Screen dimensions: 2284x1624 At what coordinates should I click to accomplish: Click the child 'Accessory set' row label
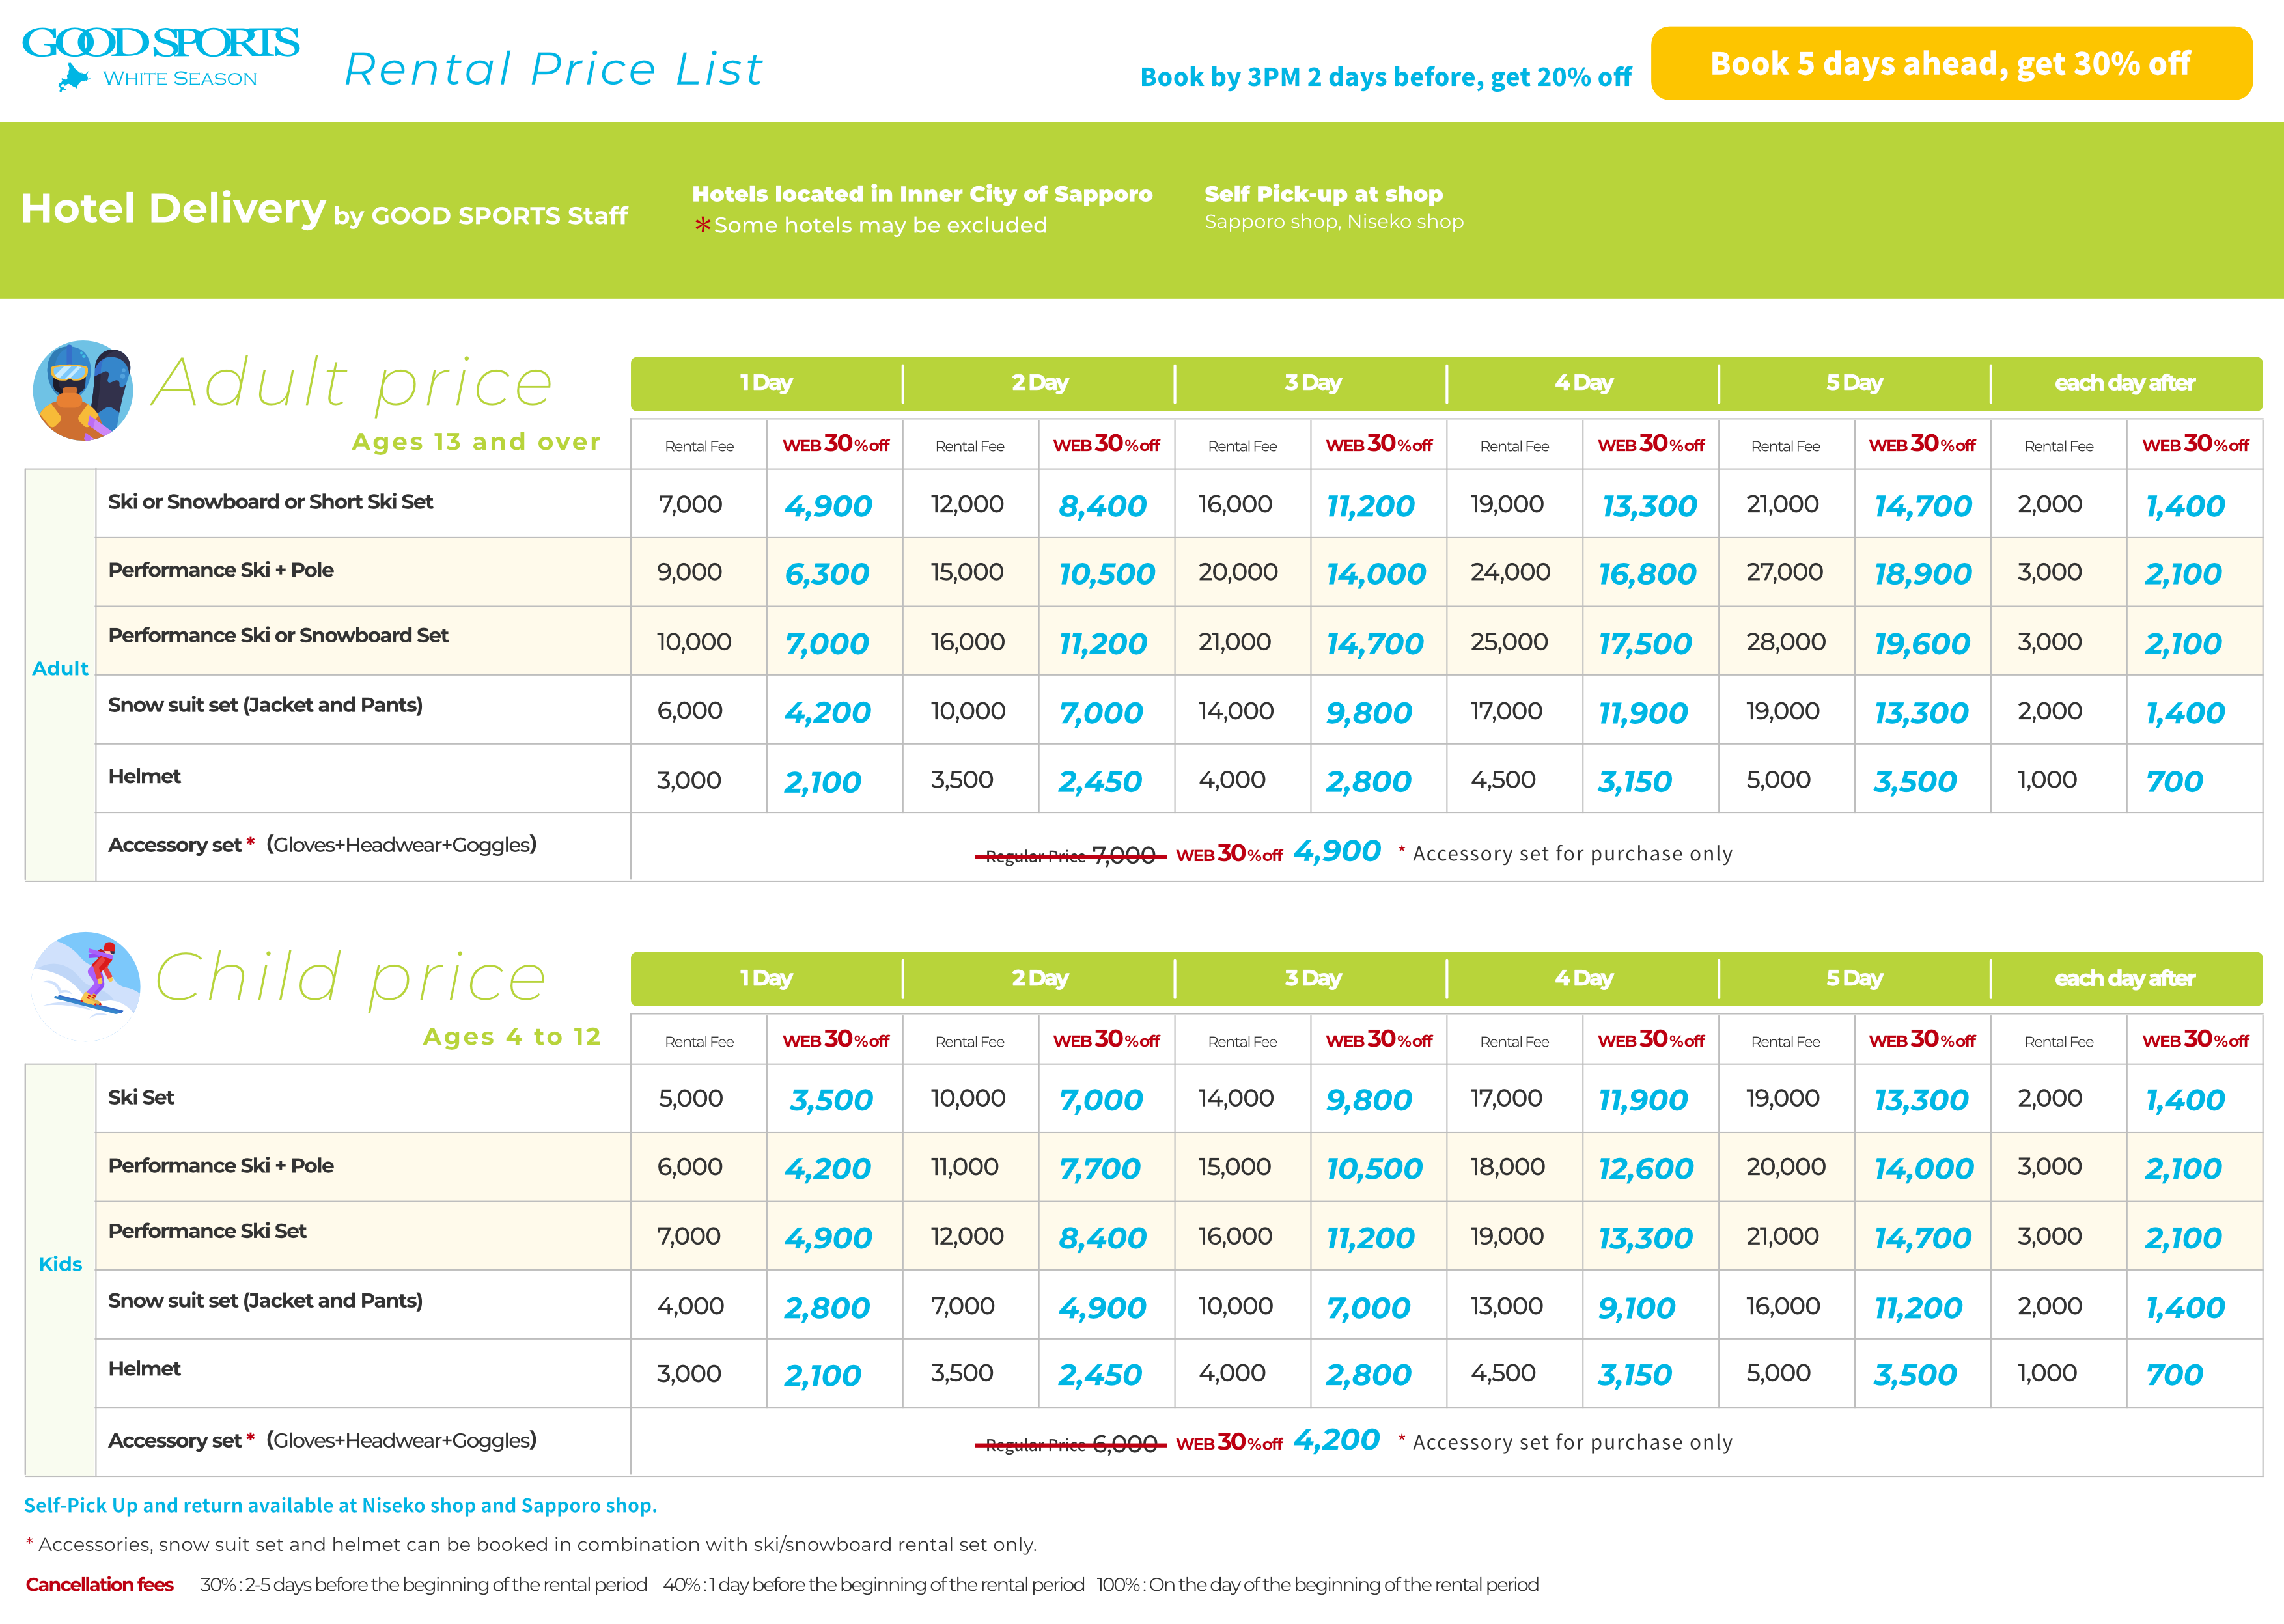(x=322, y=1441)
